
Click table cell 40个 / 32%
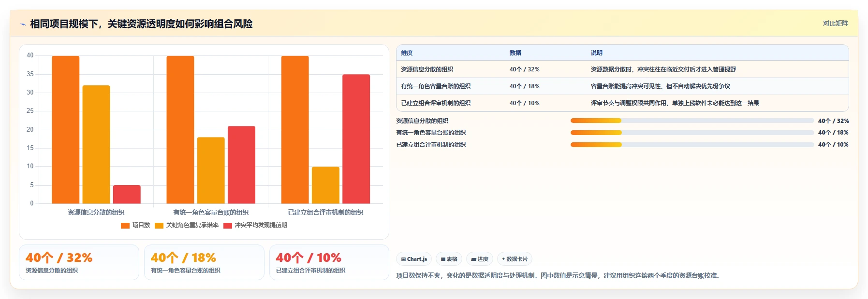(524, 69)
